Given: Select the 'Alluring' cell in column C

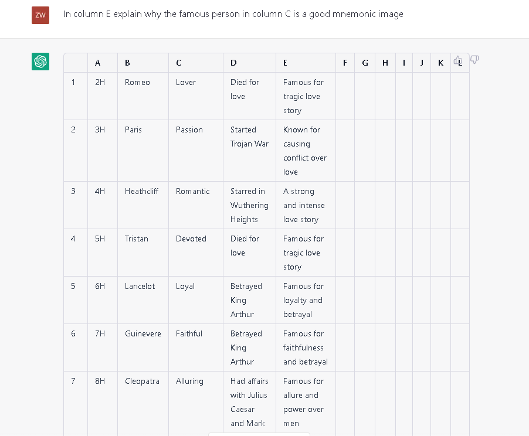Looking at the screenshot, I should tap(189, 381).
